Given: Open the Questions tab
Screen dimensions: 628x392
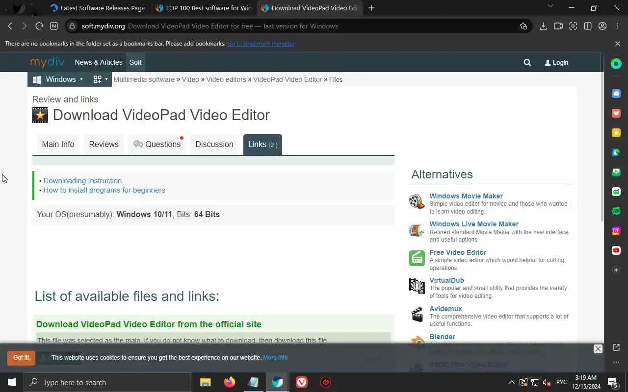Looking at the screenshot, I should click(157, 144).
